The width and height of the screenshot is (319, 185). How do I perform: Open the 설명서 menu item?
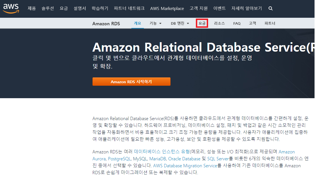tap(80, 8)
